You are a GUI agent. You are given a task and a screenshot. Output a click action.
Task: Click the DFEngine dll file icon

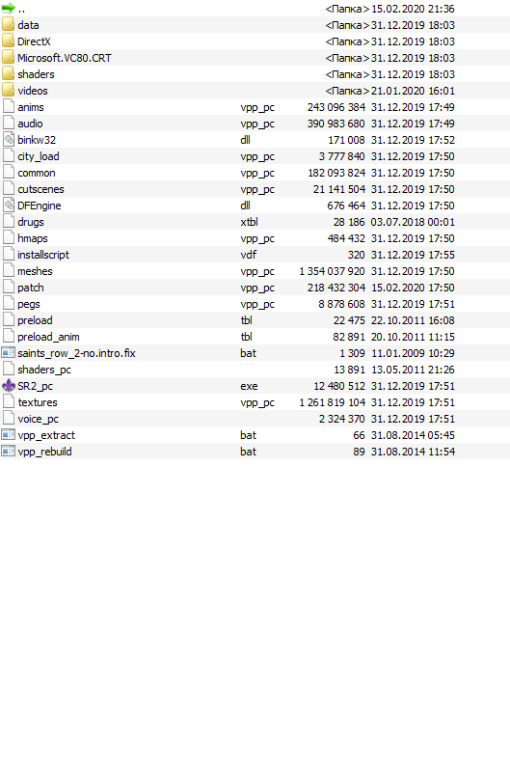click(9, 206)
